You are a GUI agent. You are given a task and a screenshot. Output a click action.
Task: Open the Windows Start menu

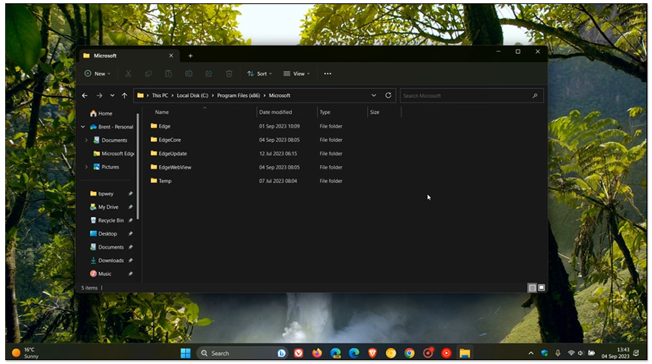point(185,353)
